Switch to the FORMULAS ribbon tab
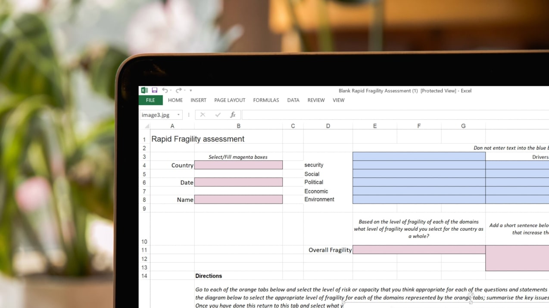 (x=266, y=100)
